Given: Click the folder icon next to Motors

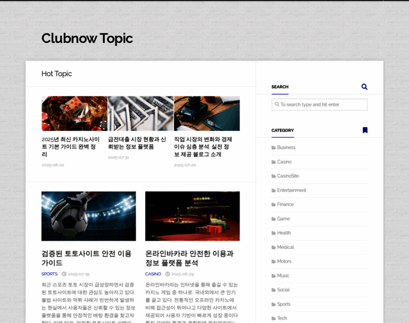Looking at the screenshot, I should coord(273,262).
